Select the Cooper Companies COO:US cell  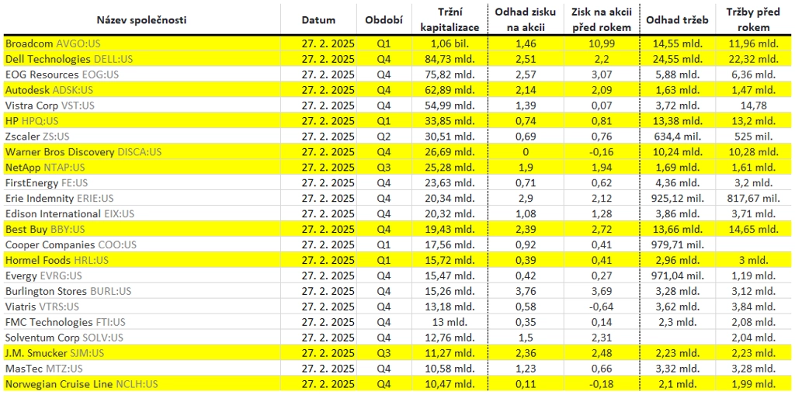point(141,245)
